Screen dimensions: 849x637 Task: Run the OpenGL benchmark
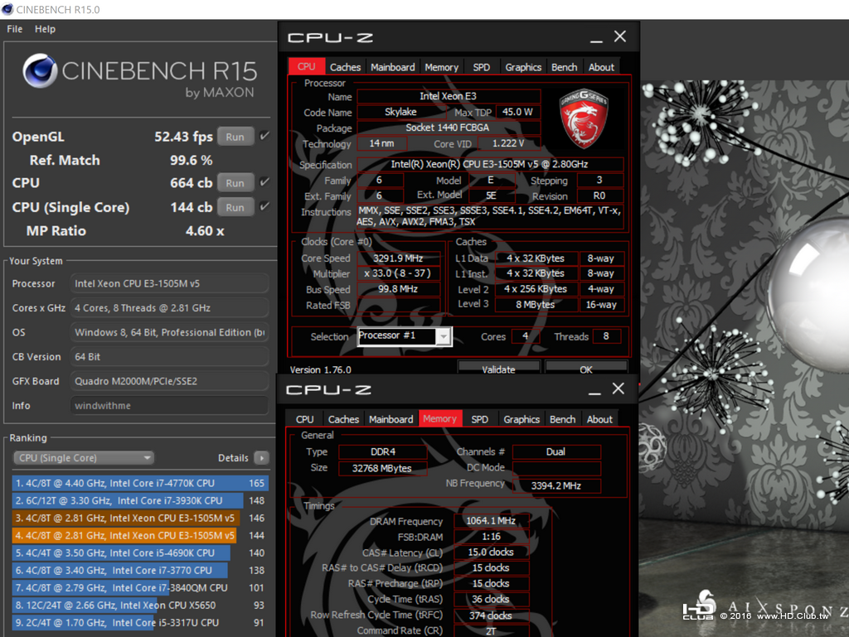[235, 137]
